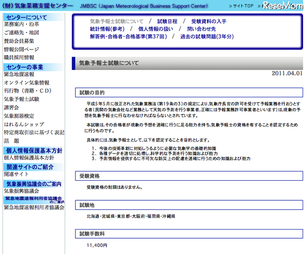Click the 気象業務支援センター site logo
This screenshot has height=254, width=306.
click(38, 6)
